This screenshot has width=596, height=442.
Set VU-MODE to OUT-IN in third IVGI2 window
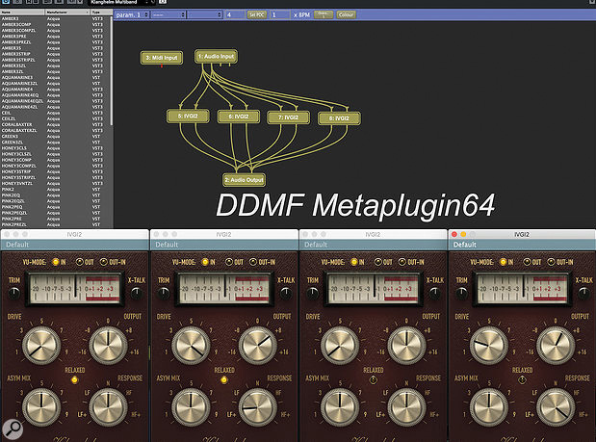(x=402, y=262)
